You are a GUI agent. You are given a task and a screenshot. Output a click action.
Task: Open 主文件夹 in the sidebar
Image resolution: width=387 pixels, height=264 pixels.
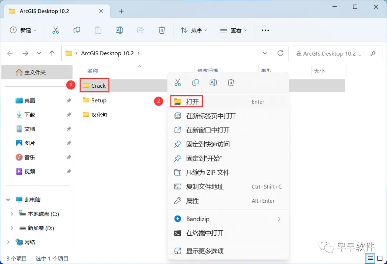coord(37,72)
